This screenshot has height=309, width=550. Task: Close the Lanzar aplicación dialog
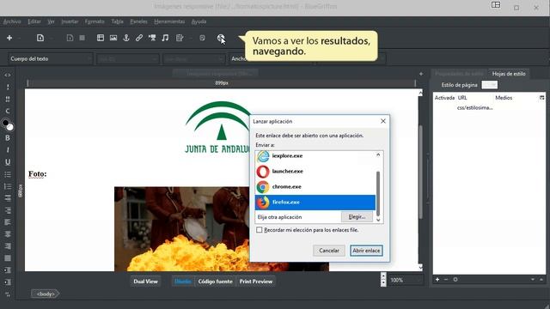coord(383,121)
